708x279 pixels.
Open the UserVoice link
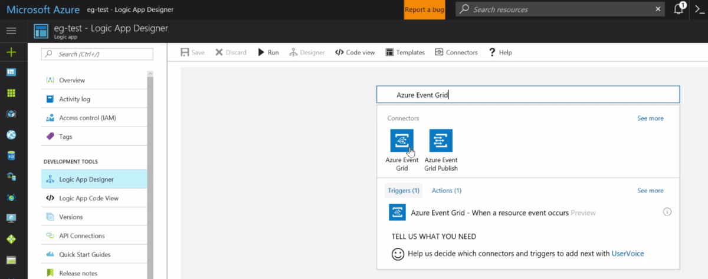(627, 254)
